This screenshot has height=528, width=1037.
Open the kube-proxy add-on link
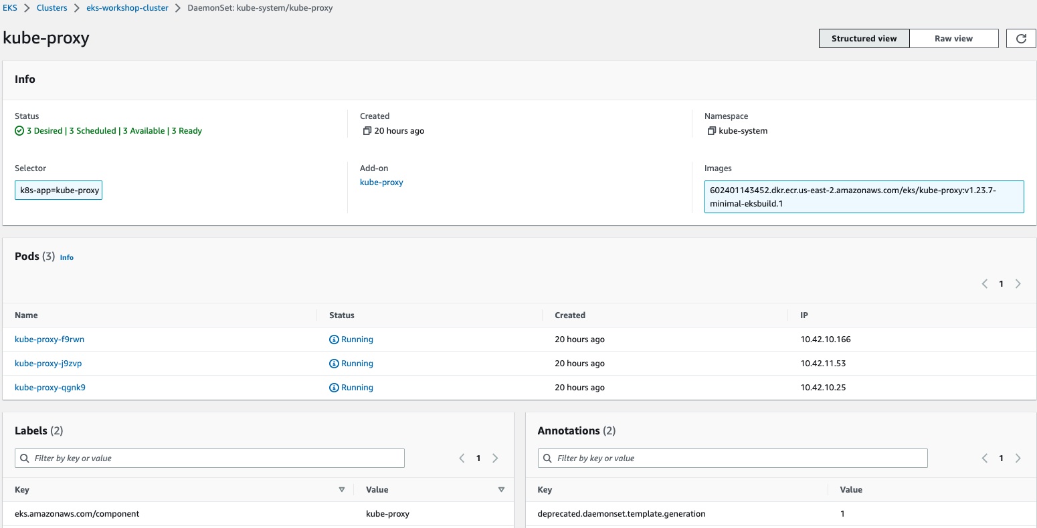381,182
